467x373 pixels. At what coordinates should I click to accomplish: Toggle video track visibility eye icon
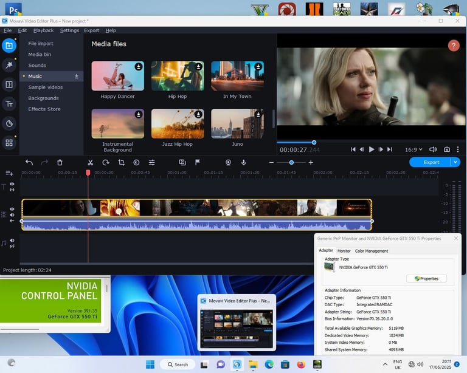pyautogui.click(x=12, y=209)
